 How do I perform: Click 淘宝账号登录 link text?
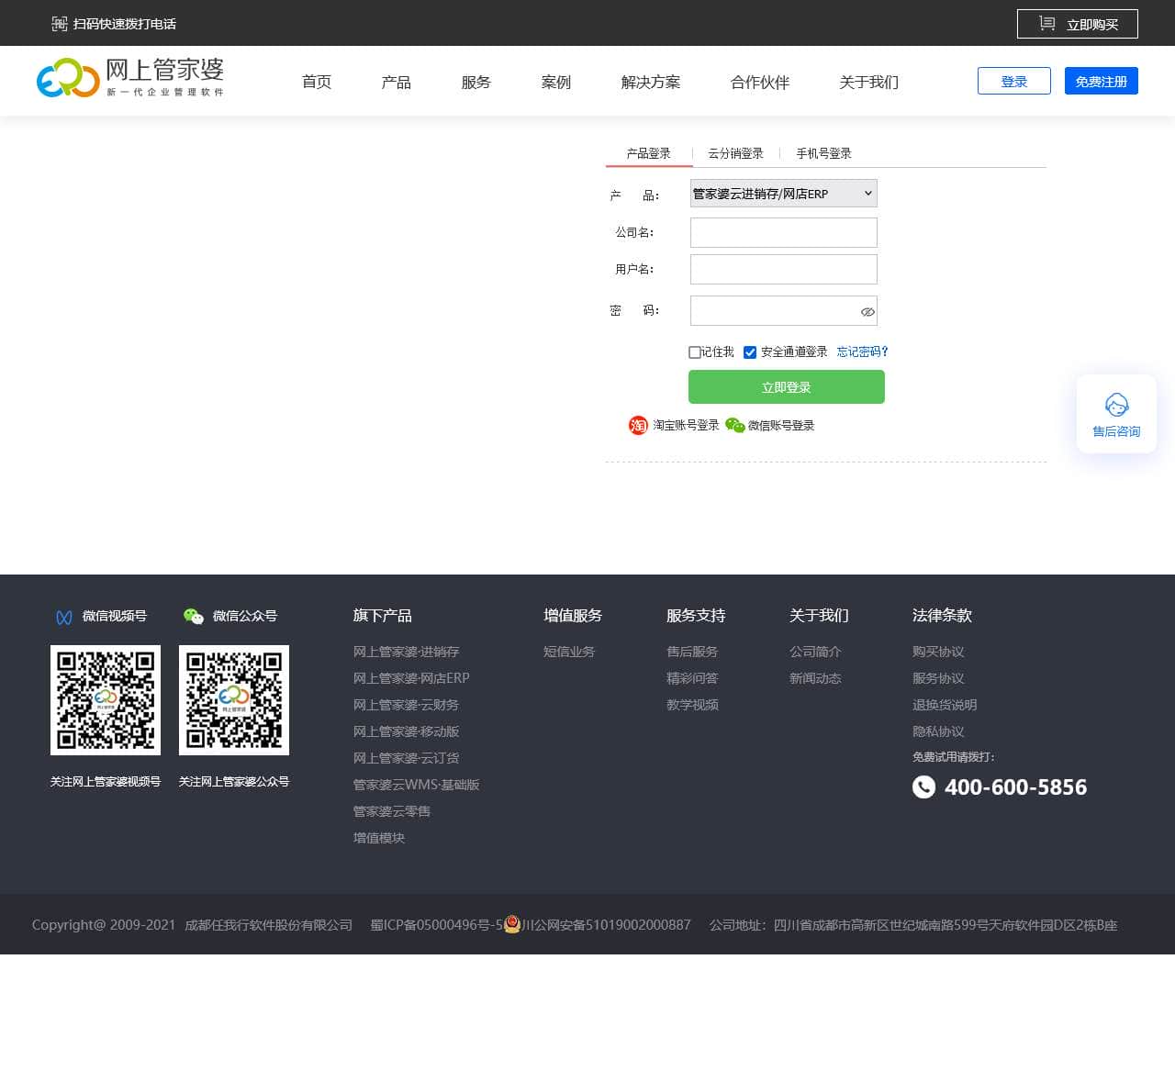pos(686,425)
